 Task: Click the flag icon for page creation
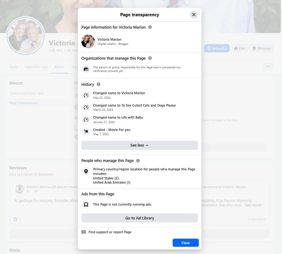point(86,132)
